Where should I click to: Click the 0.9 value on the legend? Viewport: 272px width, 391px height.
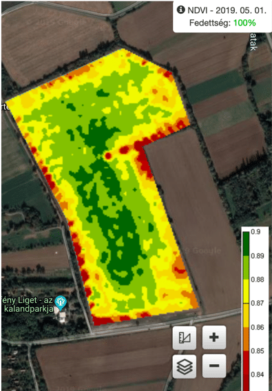click(x=255, y=232)
